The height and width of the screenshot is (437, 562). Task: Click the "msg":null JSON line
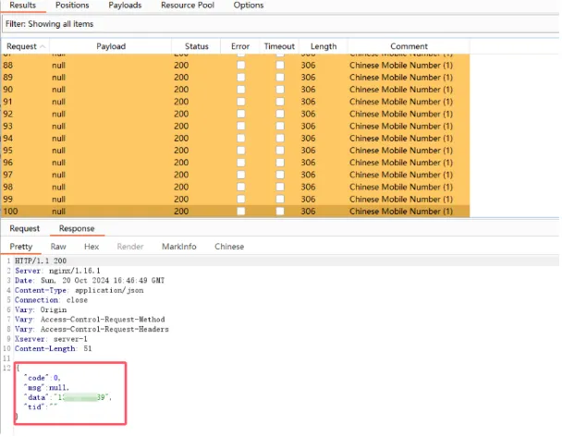46,387
